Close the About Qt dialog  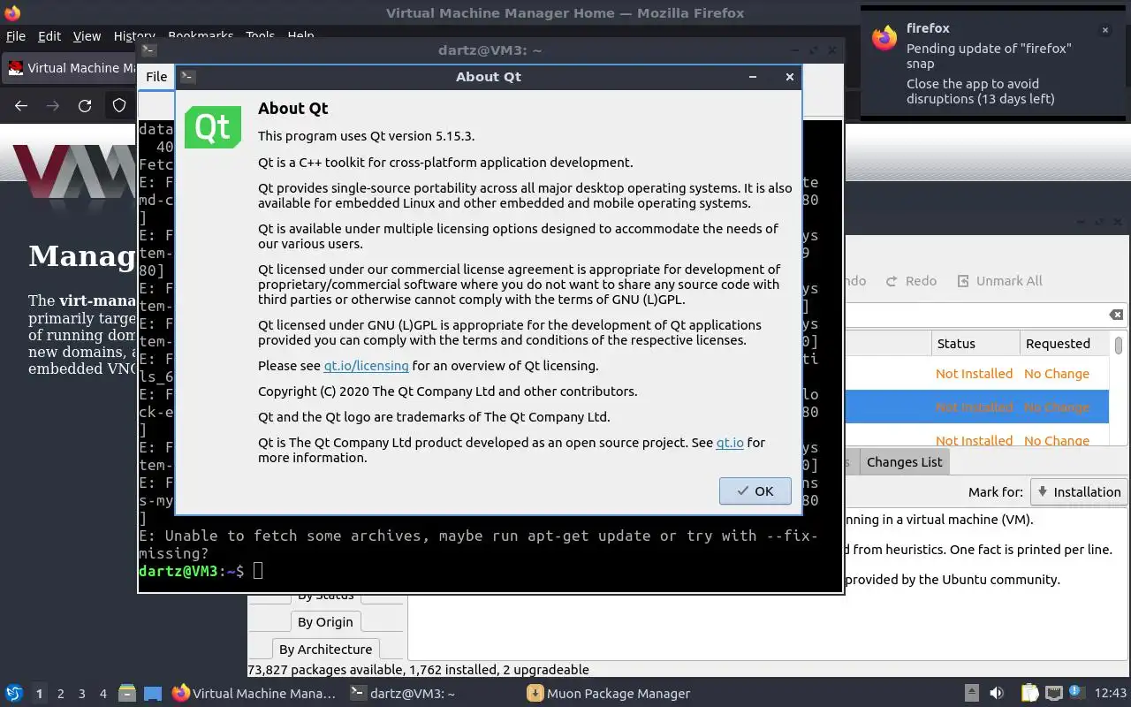point(790,77)
